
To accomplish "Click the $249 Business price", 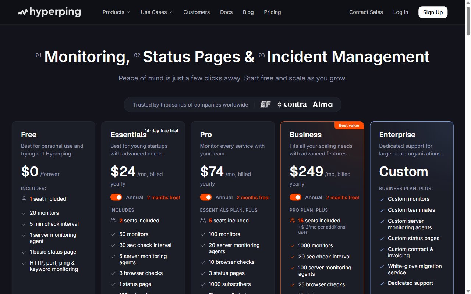I will [307, 172].
